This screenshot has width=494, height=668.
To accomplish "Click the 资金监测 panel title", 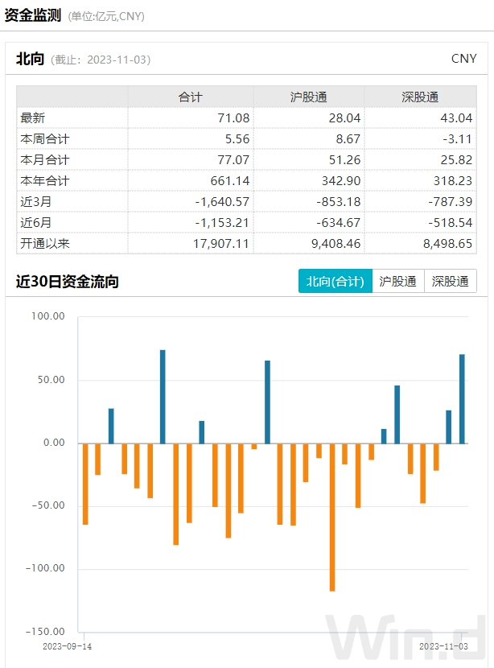I will pos(32,15).
